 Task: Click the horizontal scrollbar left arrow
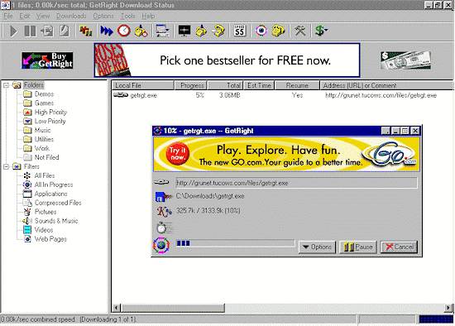tap(117, 308)
